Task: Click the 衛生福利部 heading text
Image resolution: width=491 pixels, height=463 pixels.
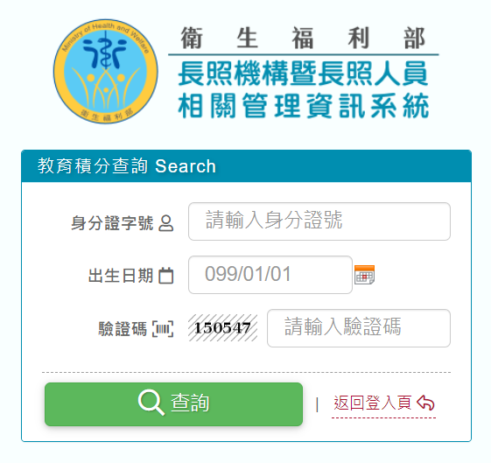Action: [x=303, y=38]
